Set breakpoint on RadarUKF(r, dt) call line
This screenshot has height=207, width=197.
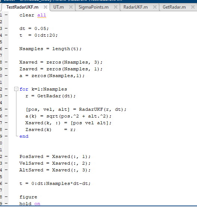(x=6, y=109)
